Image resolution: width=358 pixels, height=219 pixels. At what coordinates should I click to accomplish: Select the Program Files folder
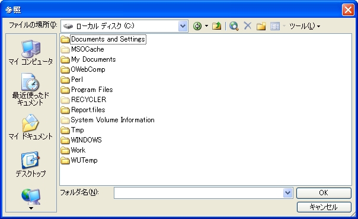(x=87, y=90)
